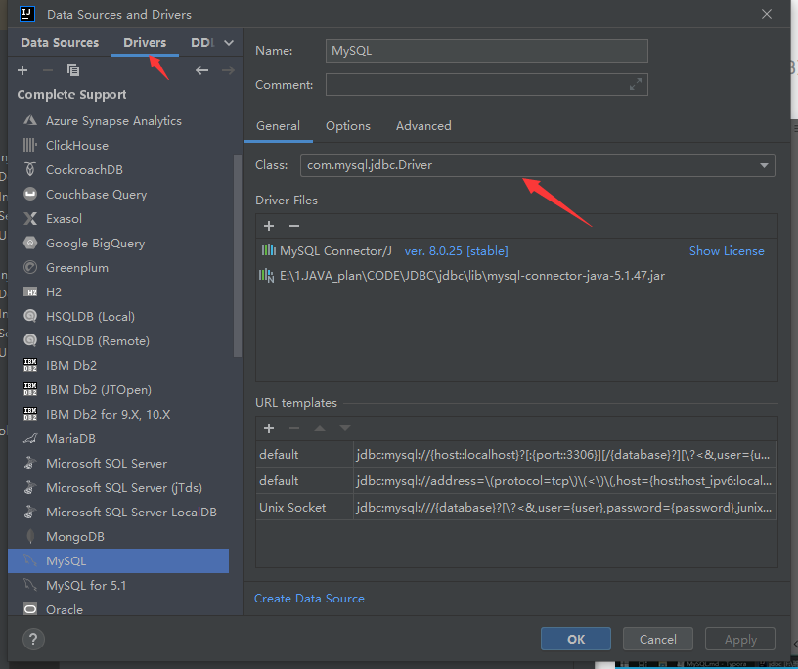Click the Exasol X icon

pyautogui.click(x=30, y=218)
